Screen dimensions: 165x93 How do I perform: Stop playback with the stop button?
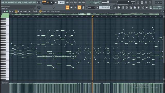click(52, 3)
